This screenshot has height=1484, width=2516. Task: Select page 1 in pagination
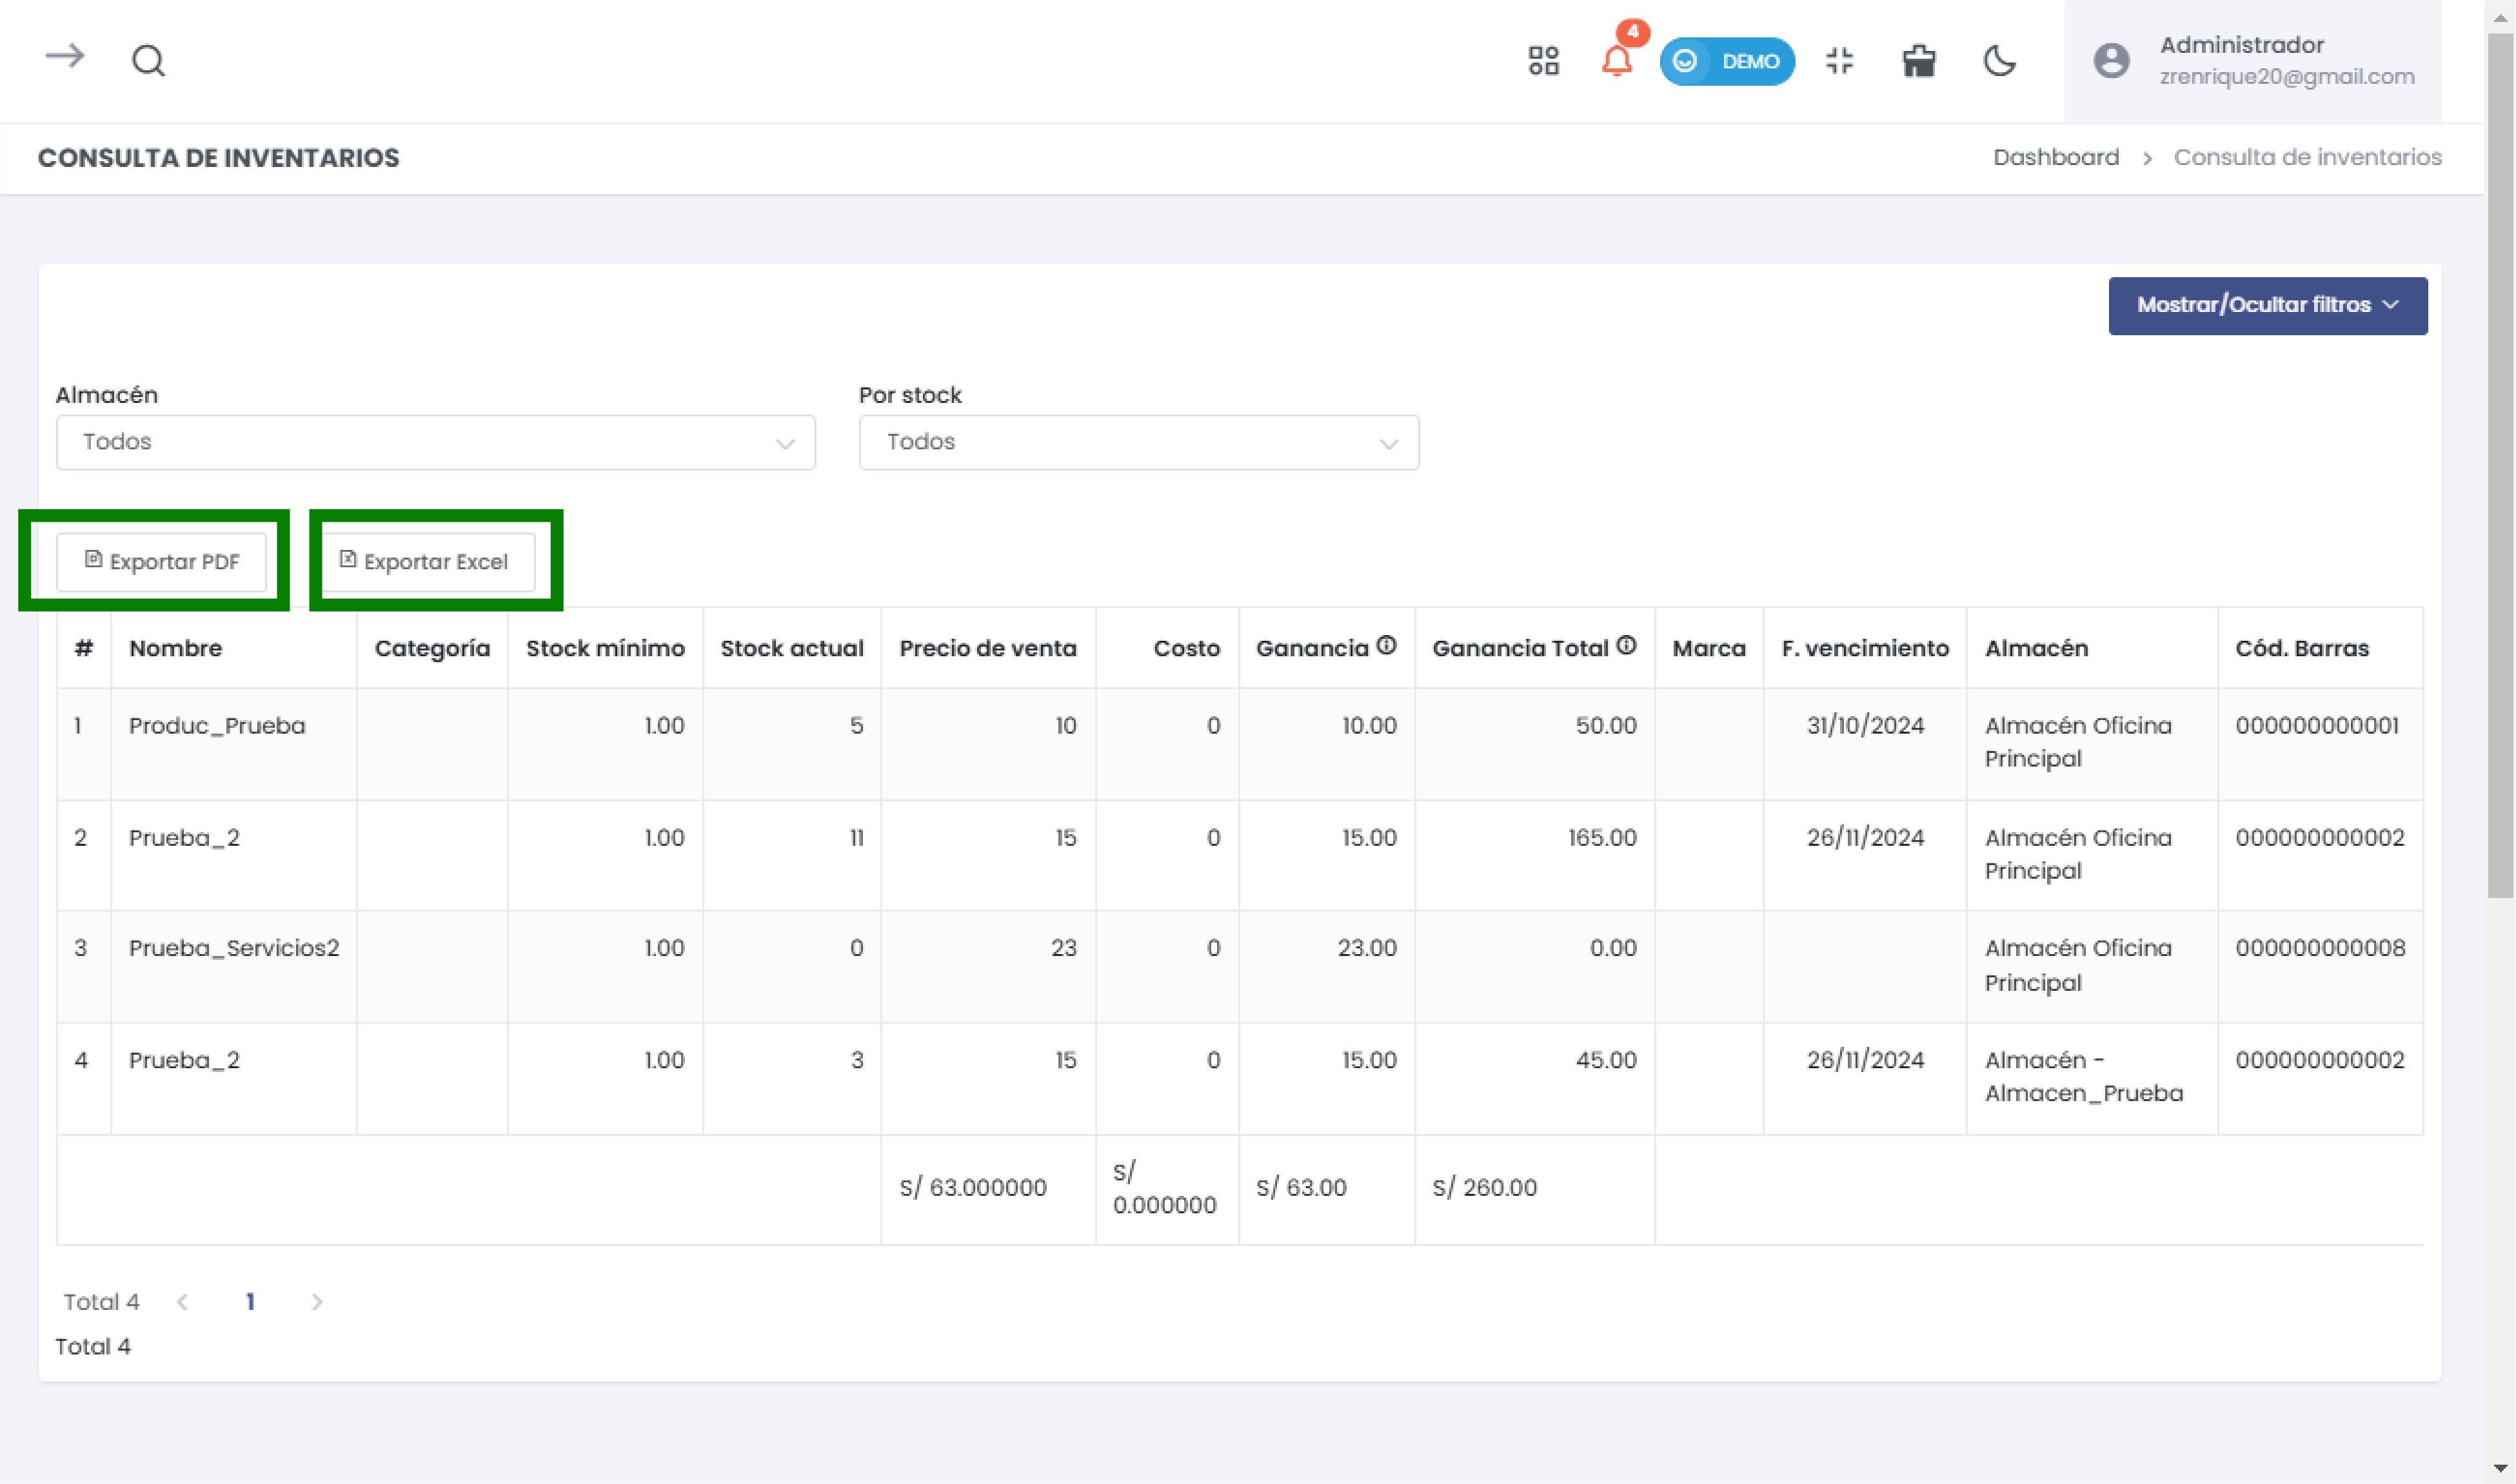coord(250,1301)
